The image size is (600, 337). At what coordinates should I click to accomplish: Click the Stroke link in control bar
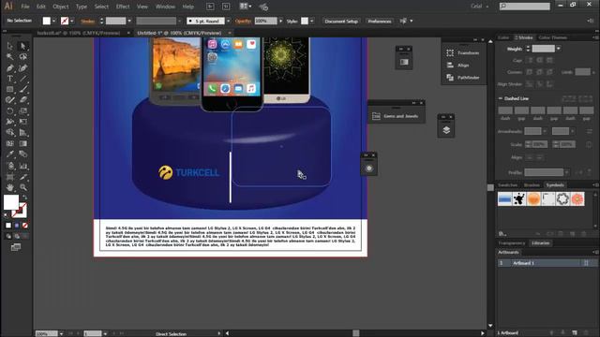(88, 21)
